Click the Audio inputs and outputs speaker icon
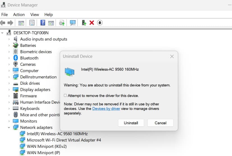Image resolution: width=232 pixels, height=156 pixels. (15, 39)
